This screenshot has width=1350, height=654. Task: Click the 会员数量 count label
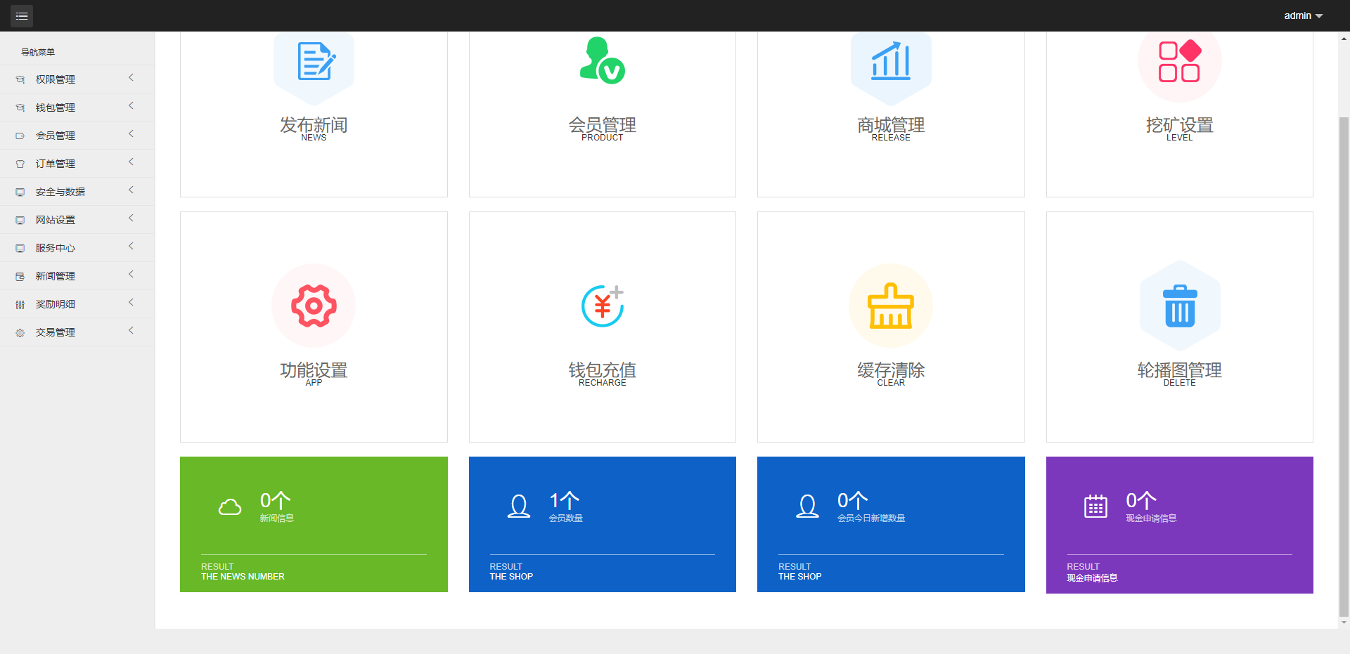click(566, 518)
